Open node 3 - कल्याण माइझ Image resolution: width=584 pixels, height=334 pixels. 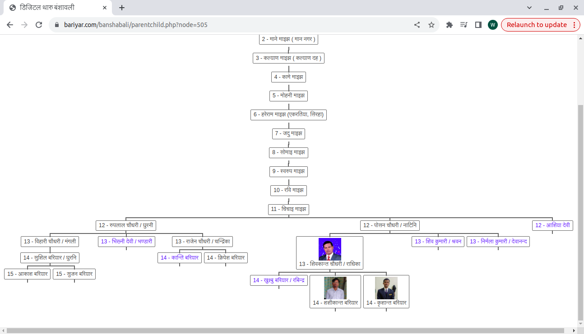289,58
